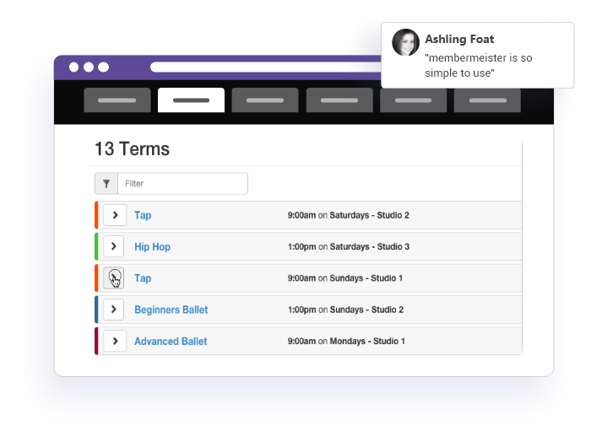Select the highlighted white navigation tab
The width and height of the screenshot is (591, 442).
tap(191, 100)
